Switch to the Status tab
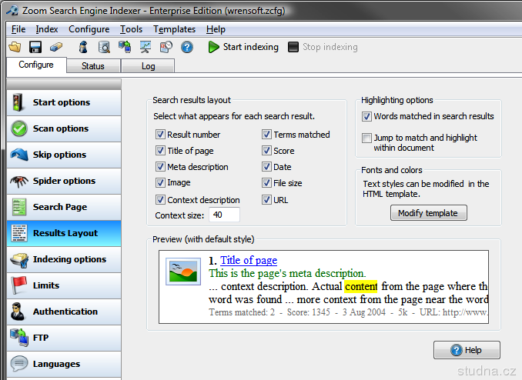Screen dimensions: 522x380 click(x=92, y=66)
